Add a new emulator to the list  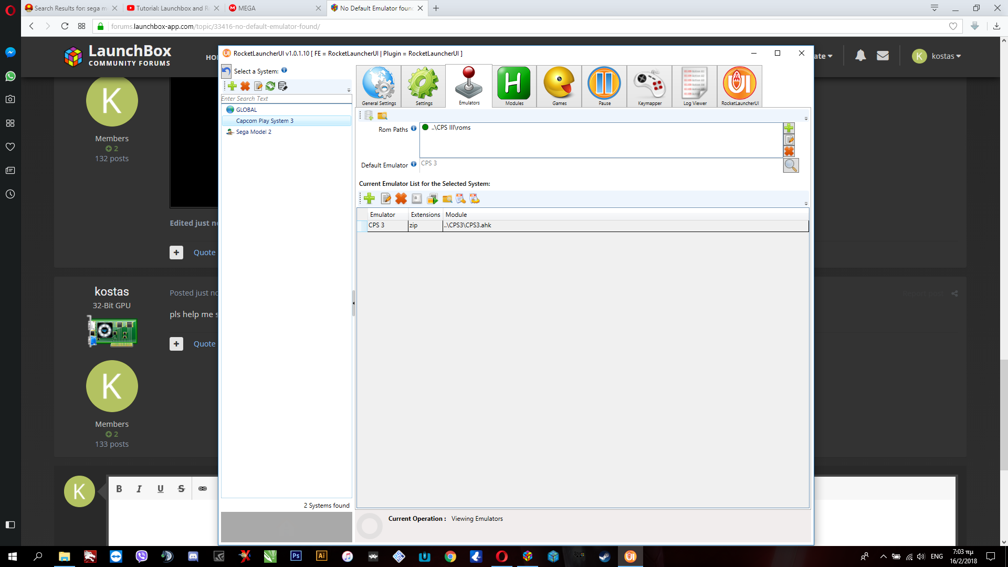tap(369, 198)
